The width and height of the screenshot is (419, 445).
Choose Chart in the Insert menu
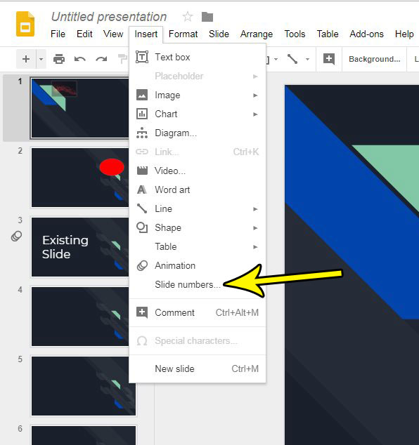click(x=198, y=114)
